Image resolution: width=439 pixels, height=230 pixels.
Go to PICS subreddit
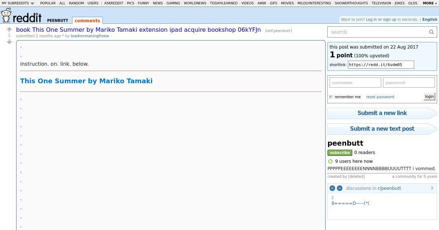[x=131, y=3]
